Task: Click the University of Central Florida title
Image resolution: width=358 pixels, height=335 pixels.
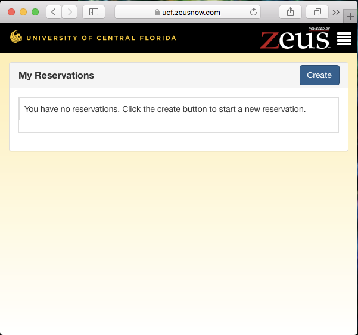Action: coord(101,38)
